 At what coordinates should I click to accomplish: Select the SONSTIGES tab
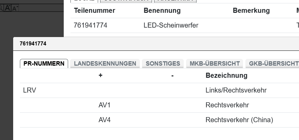pyautogui.click(x=163, y=63)
